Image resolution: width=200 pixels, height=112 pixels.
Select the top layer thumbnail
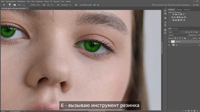tap(173, 41)
